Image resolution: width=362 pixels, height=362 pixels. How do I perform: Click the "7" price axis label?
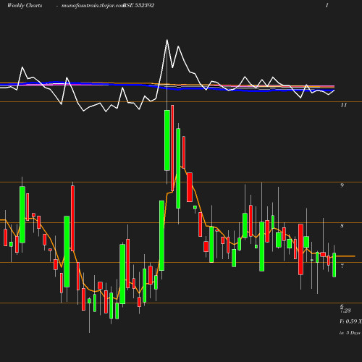342,266
